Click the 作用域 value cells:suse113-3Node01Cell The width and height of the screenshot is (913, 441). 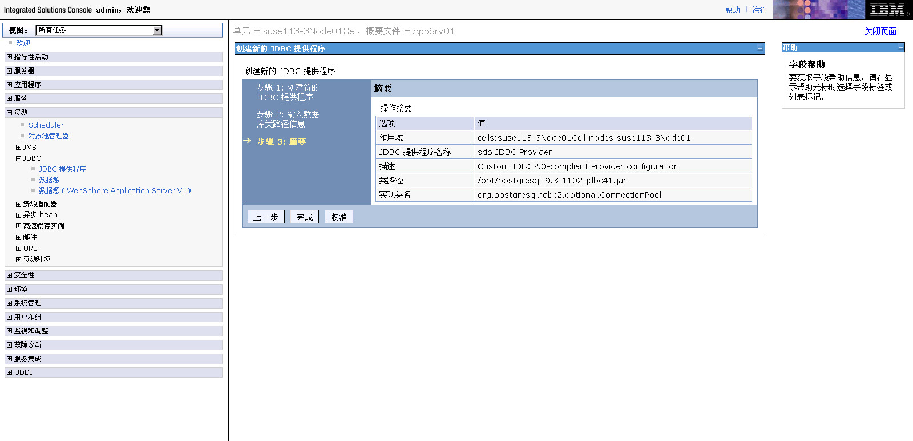pos(584,138)
